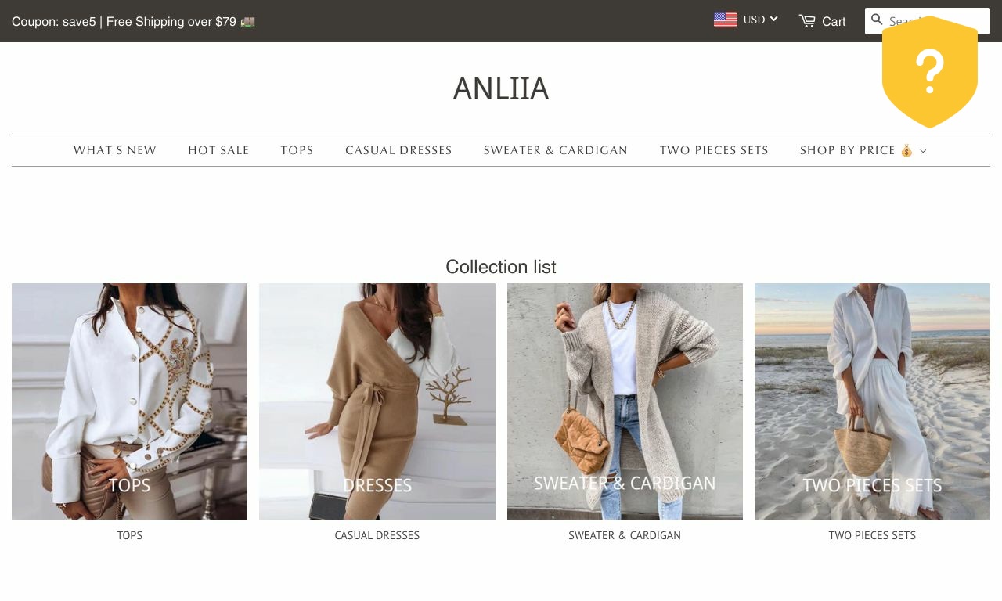Image resolution: width=1002 pixels, height=601 pixels.
Task: Click the search magnifier icon
Action: click(x=877, y=20)
